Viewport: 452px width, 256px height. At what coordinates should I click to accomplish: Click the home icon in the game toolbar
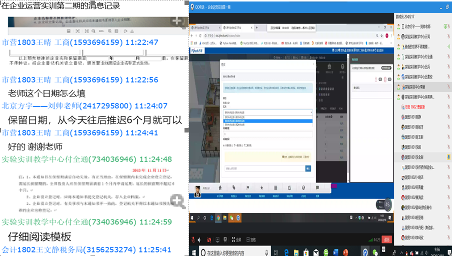(x=219, y=187)
